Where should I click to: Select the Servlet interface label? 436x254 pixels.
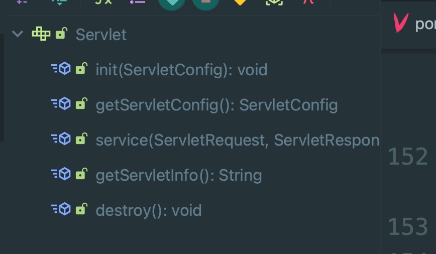coord(101,34)
